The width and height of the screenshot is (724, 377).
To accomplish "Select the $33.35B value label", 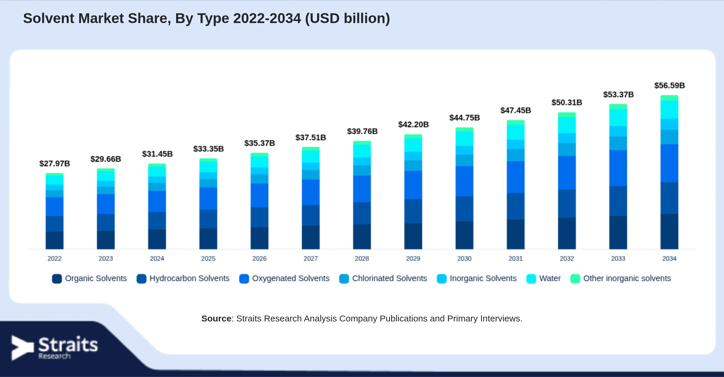I will pos(208,149).
